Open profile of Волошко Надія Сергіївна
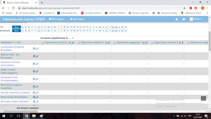211x119 pixels. [x=15, y=101]
